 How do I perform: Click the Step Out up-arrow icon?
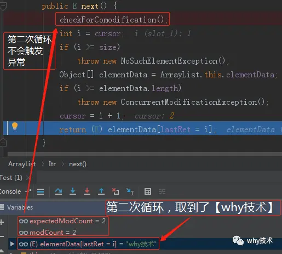101,191
